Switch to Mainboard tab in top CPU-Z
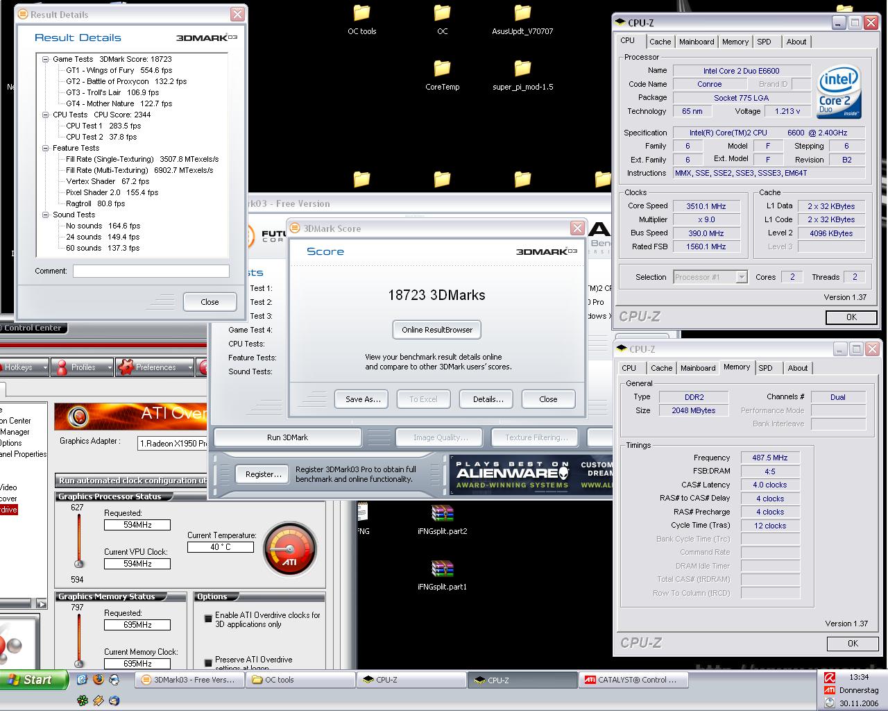The width and height of the screenshot is (888, 711). tap(697, 42)
